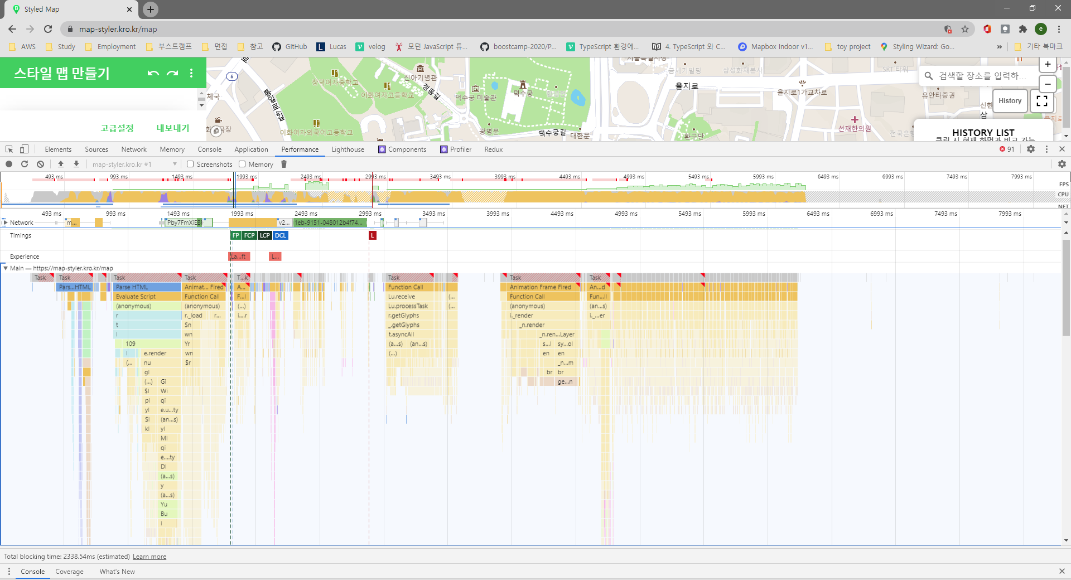Collapse the Main thread track

click(6, 268)
